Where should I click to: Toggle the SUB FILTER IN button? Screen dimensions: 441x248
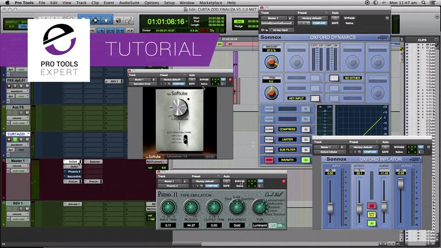306,150
